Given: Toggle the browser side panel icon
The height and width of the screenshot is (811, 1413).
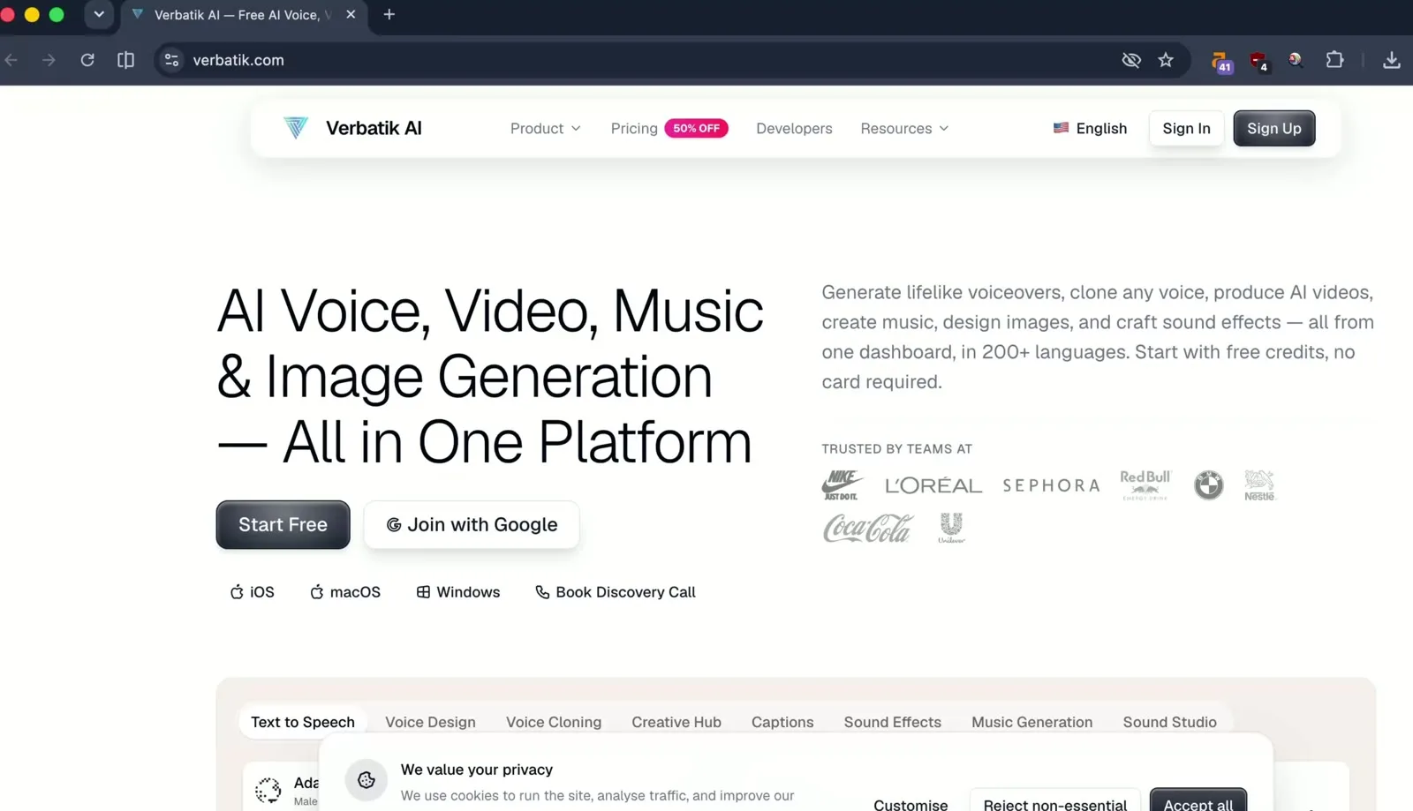Looking at the screenshot, I should (x=125, y=60).
